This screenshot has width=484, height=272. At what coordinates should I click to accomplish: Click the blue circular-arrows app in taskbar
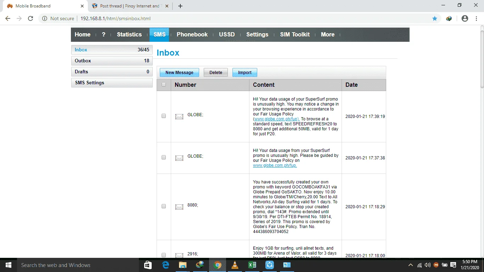tap(270, 265)
